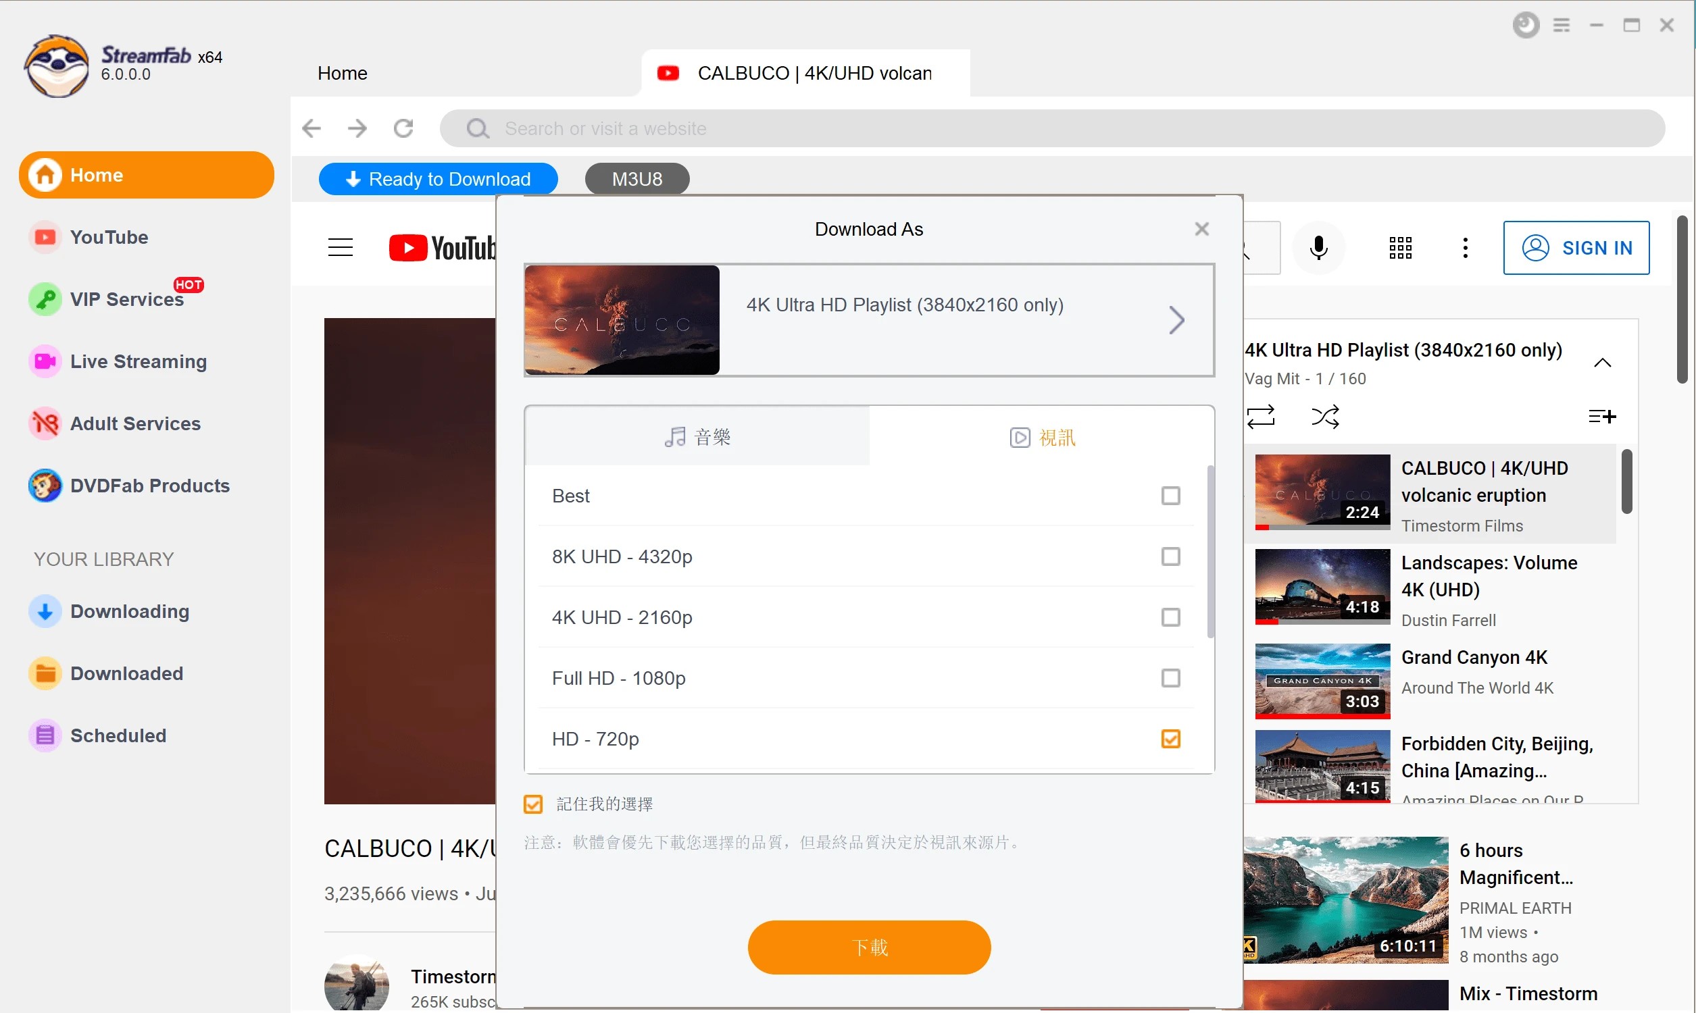Click the browser refresh navigation icon
Viewport: 1696px width, 1013px height.
pyautogui.click(x=405, y=128)
